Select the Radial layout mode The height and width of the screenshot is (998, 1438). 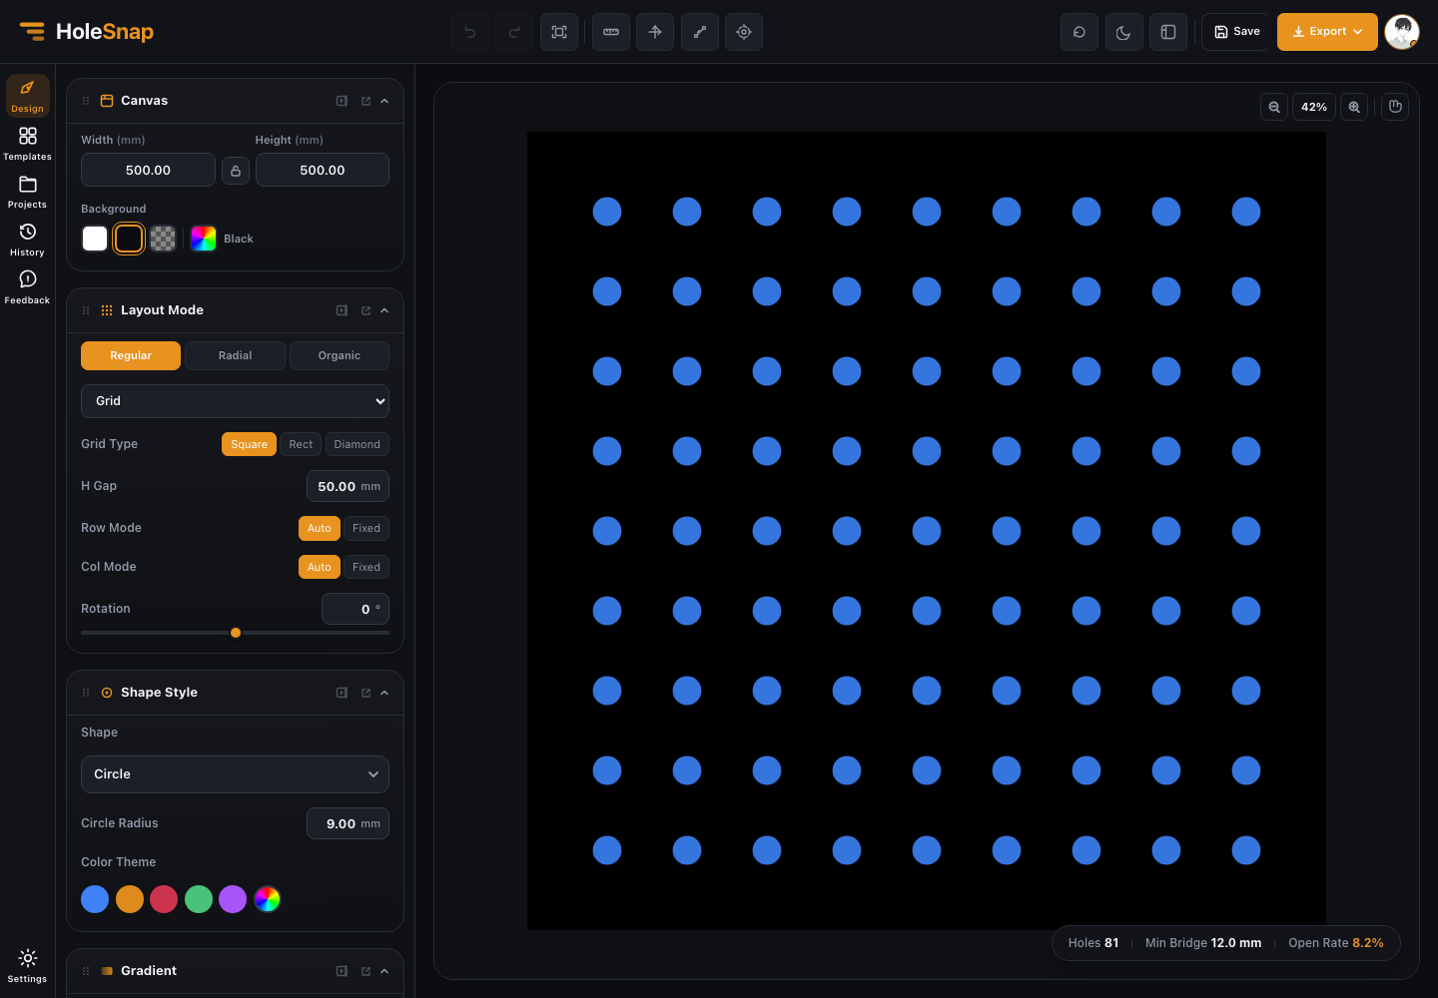[235, 355]
